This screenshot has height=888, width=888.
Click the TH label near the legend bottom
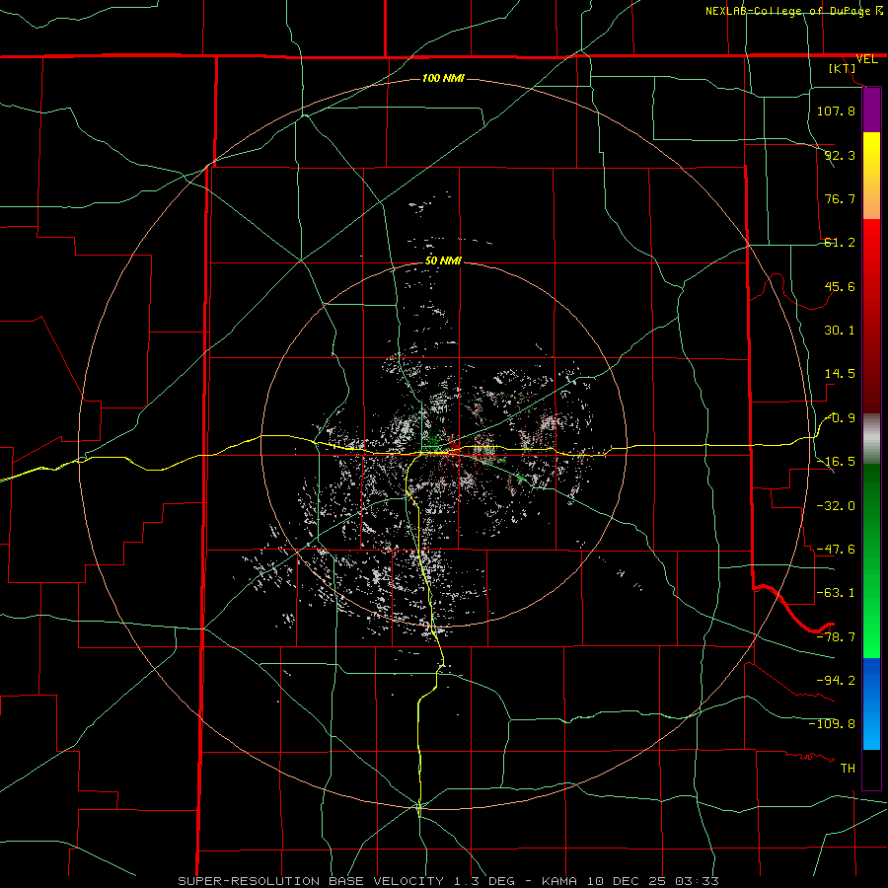pos(848,769)
